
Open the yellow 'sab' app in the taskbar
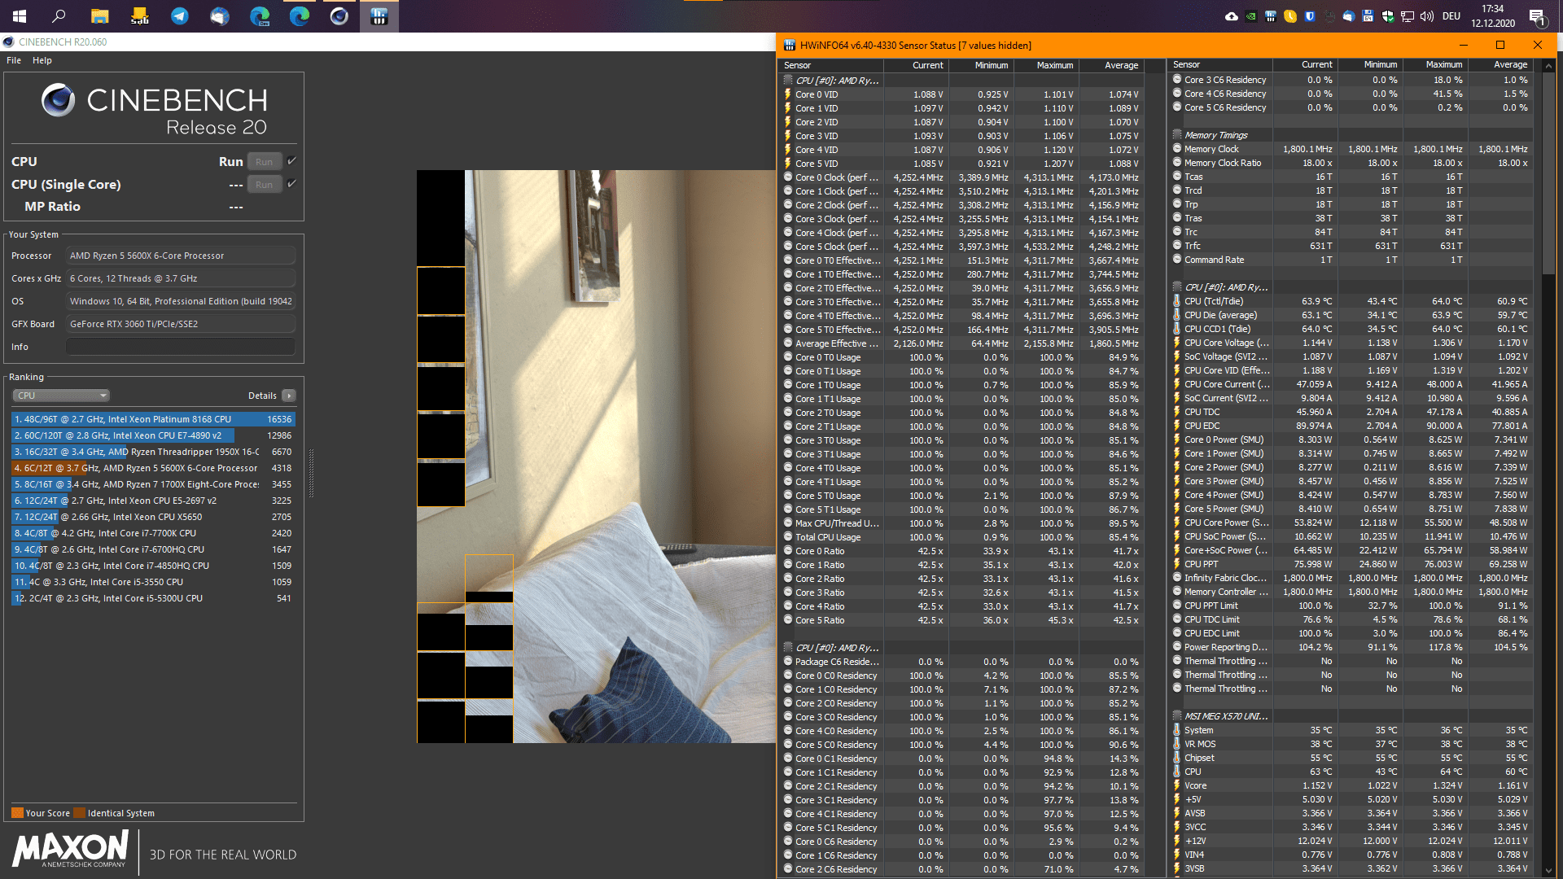click(x=139, y=16)
